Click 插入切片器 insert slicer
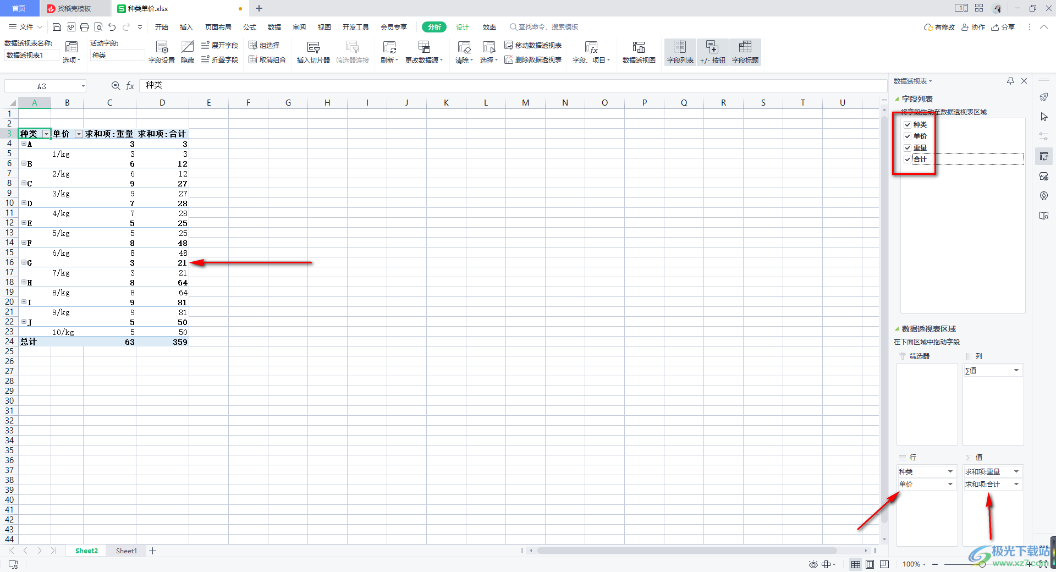Screen dimensions: 1056x572 tap(313, 52)
